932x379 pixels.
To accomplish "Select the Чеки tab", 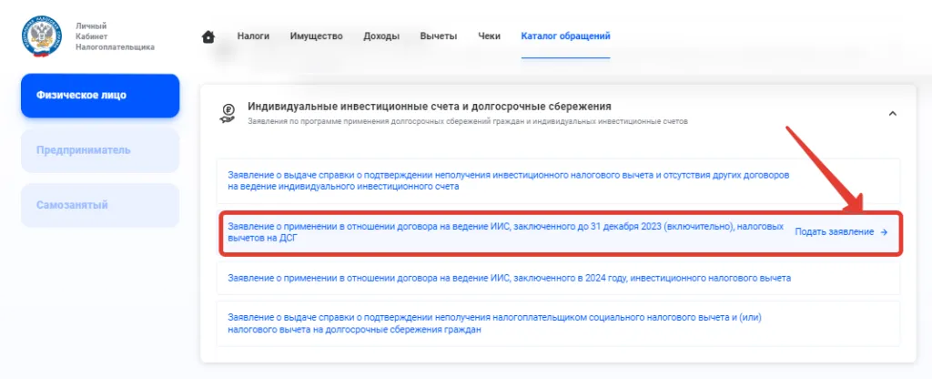I will point(489,36).
